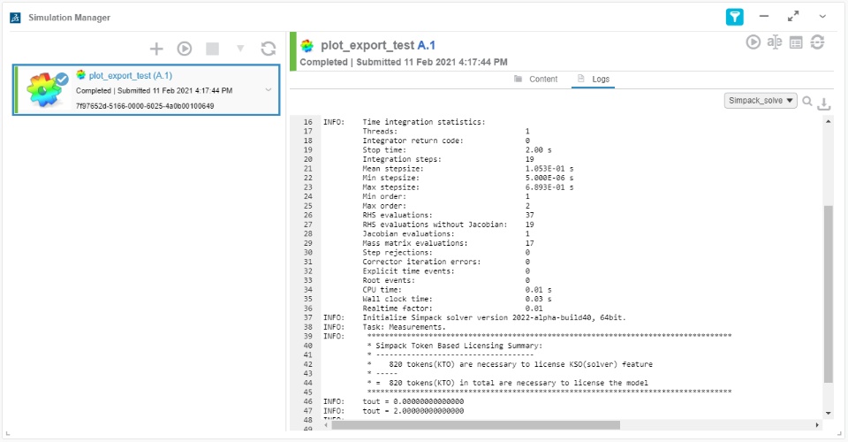This screenshot has width=848, height=442.
Task: Open the table view icon in header
Action: click(796, 42)
